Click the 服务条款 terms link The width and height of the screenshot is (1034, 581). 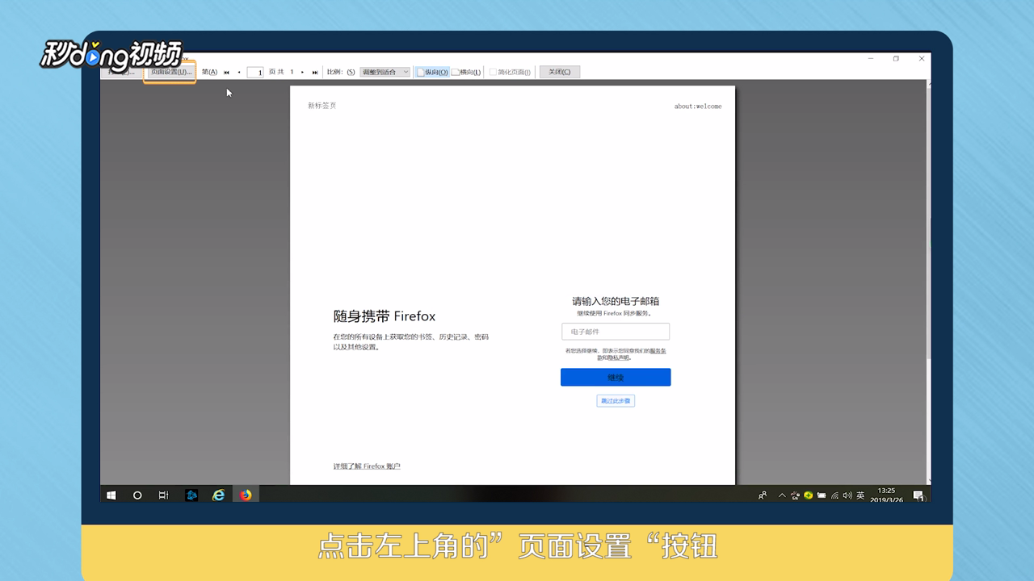click(x=658, y=351)
